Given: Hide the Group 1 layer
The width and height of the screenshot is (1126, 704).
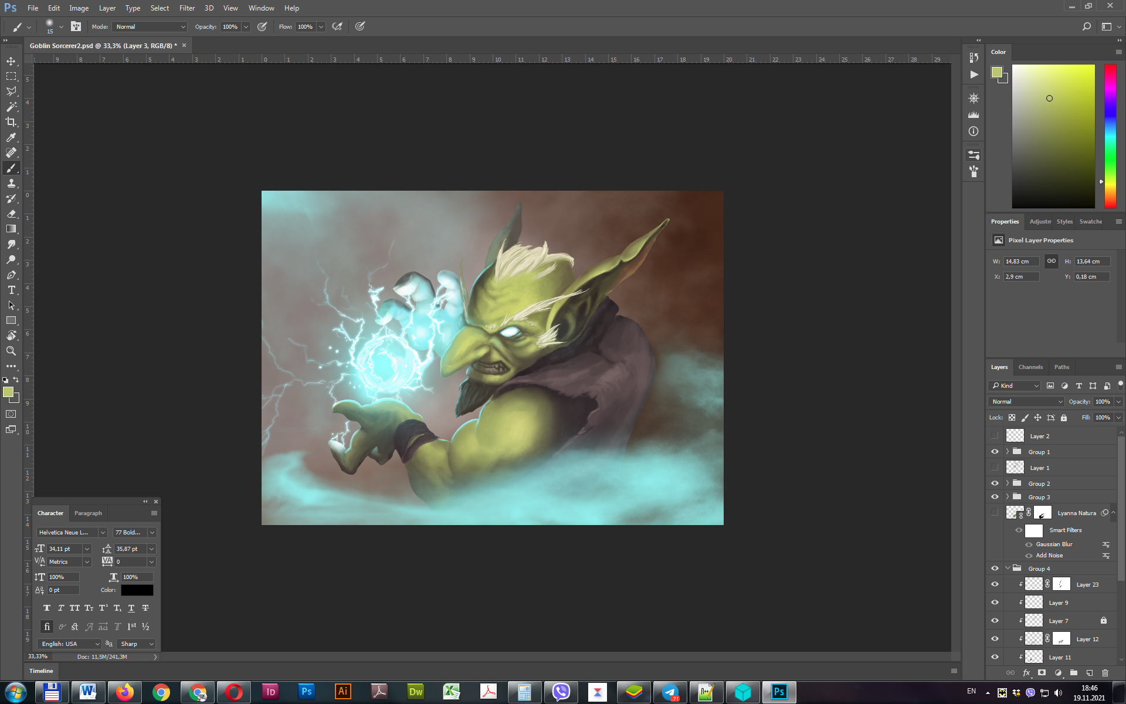Looking at the screenshot, I should (995, 452).
